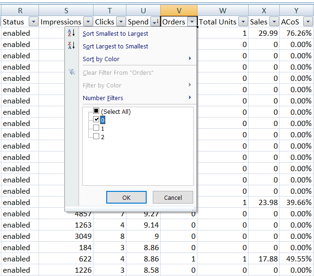The height and width of the screenshot is (276, 314).
Task: Select column U header
Action: point(143,10)
